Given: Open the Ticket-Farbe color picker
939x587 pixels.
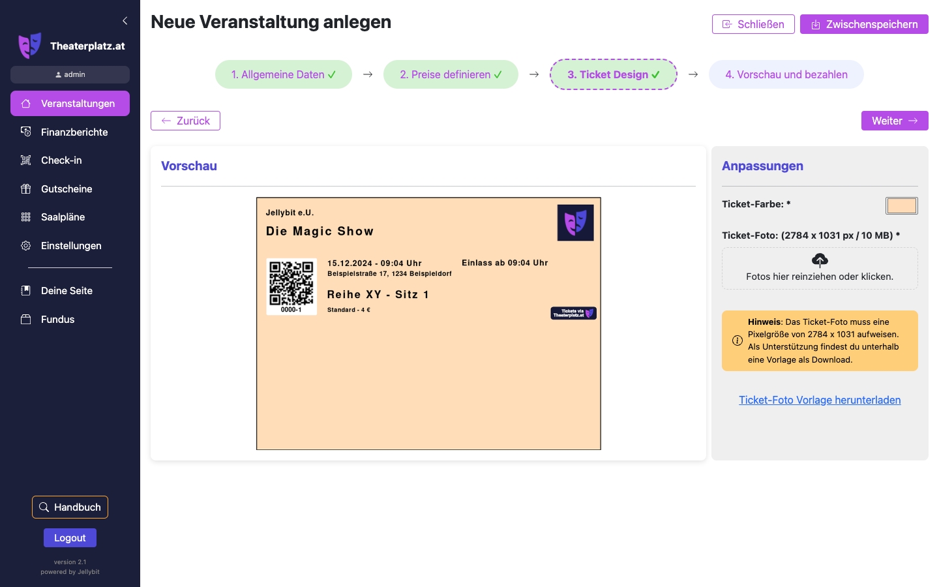Looking at the screenshot, I should point(902,205).
